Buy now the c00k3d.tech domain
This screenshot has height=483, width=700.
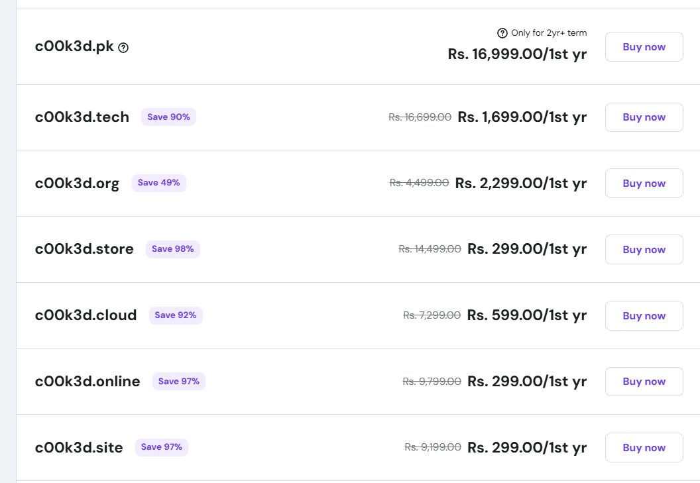point(644,117)
